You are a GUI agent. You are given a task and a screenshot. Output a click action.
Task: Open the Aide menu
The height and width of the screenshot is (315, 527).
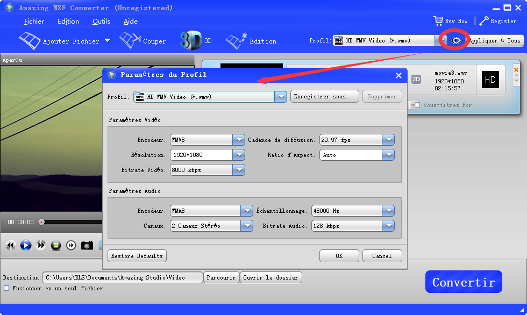130,21
